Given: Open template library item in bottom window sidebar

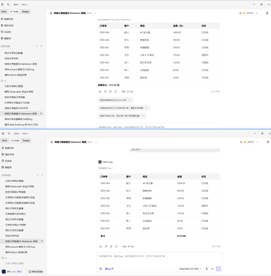Looking at the screenshot, I should click(x=7, y=167).
